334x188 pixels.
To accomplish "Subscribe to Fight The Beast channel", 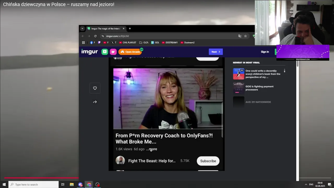I will [208, 161].
